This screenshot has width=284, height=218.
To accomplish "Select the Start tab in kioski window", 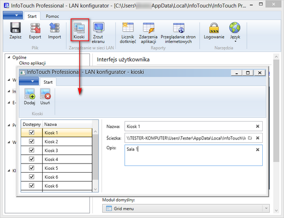I will coord(48,82).
